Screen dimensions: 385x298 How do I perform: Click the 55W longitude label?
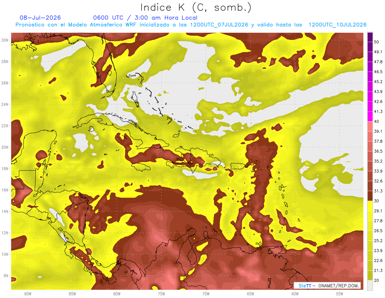340,294
